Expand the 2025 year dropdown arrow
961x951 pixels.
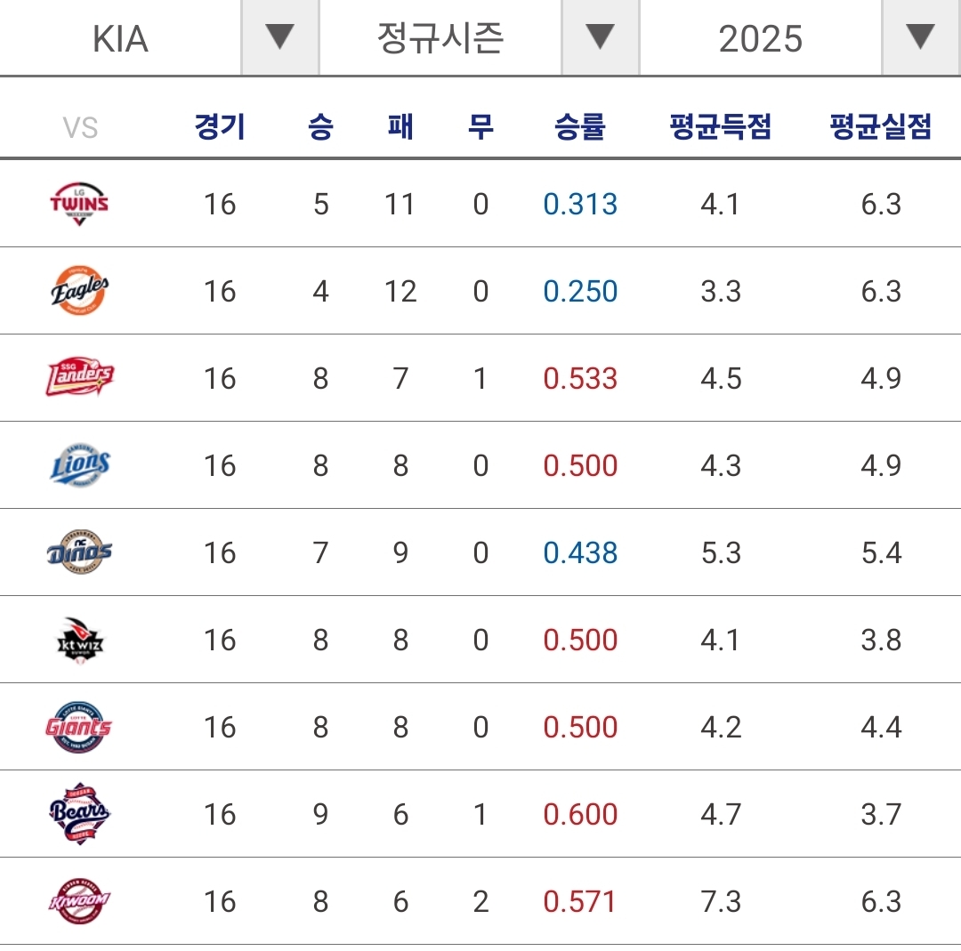tap(920, 37)
